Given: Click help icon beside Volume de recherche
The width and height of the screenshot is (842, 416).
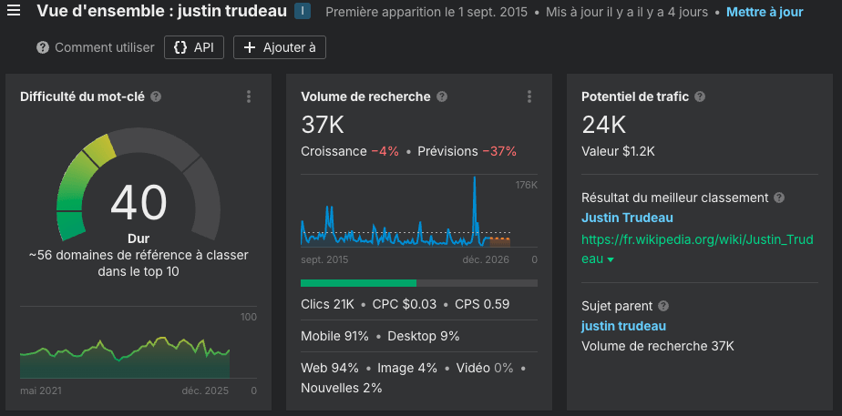Looking at the screenshot, I should click(x=442, y=96).
